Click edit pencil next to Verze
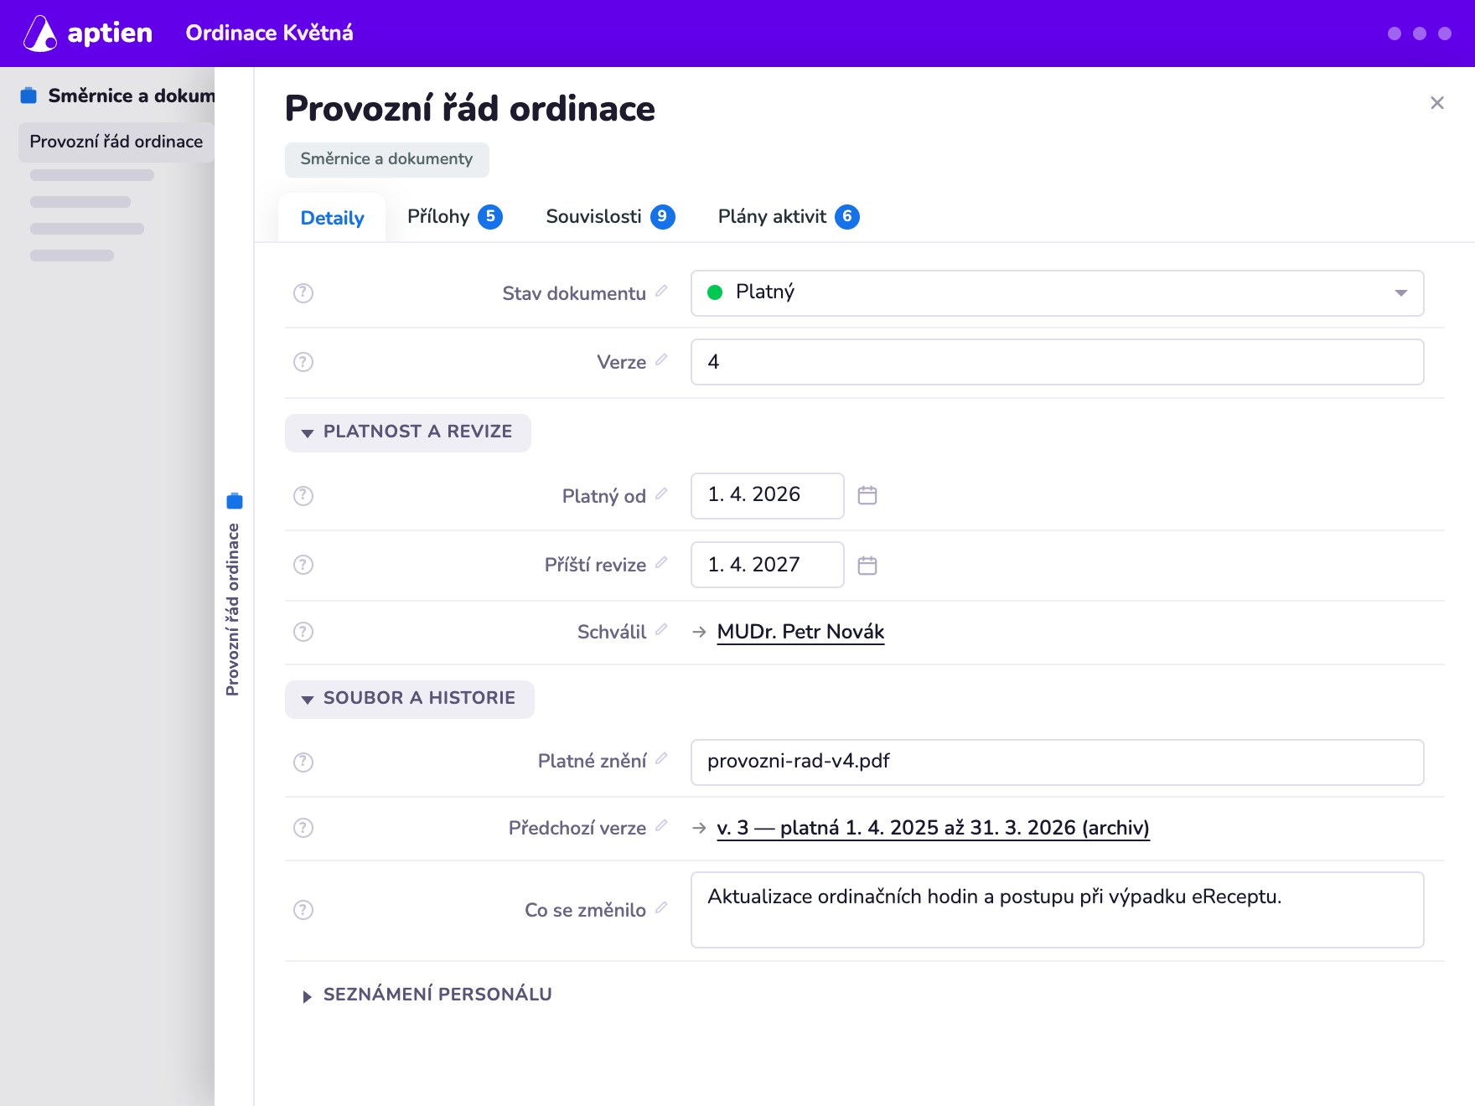1475x1106 pixels. 661,359
